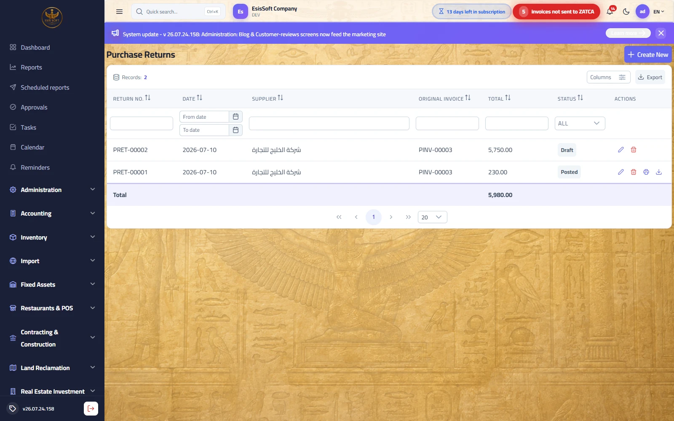Click the Create New button

click(x=648, y=55)
